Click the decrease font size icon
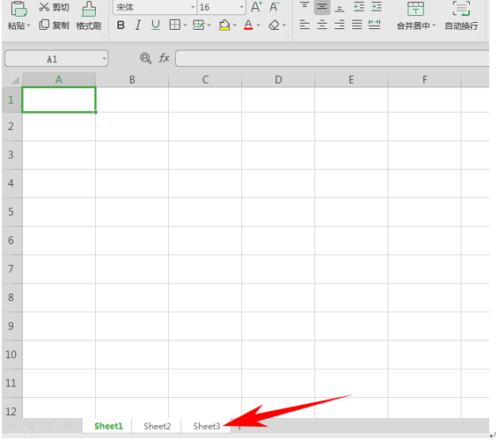 275,7
